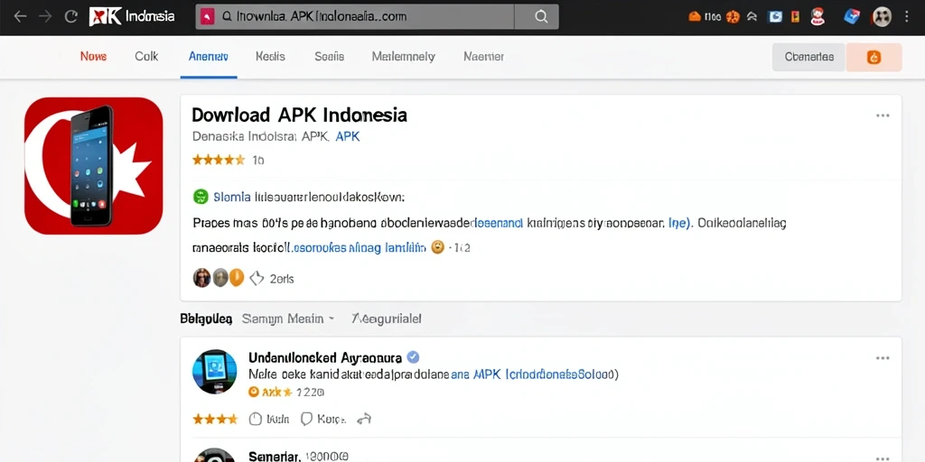
Task: Select the red 'Nowe' tab
Action: pyautogui.click(x=93, y=57)
